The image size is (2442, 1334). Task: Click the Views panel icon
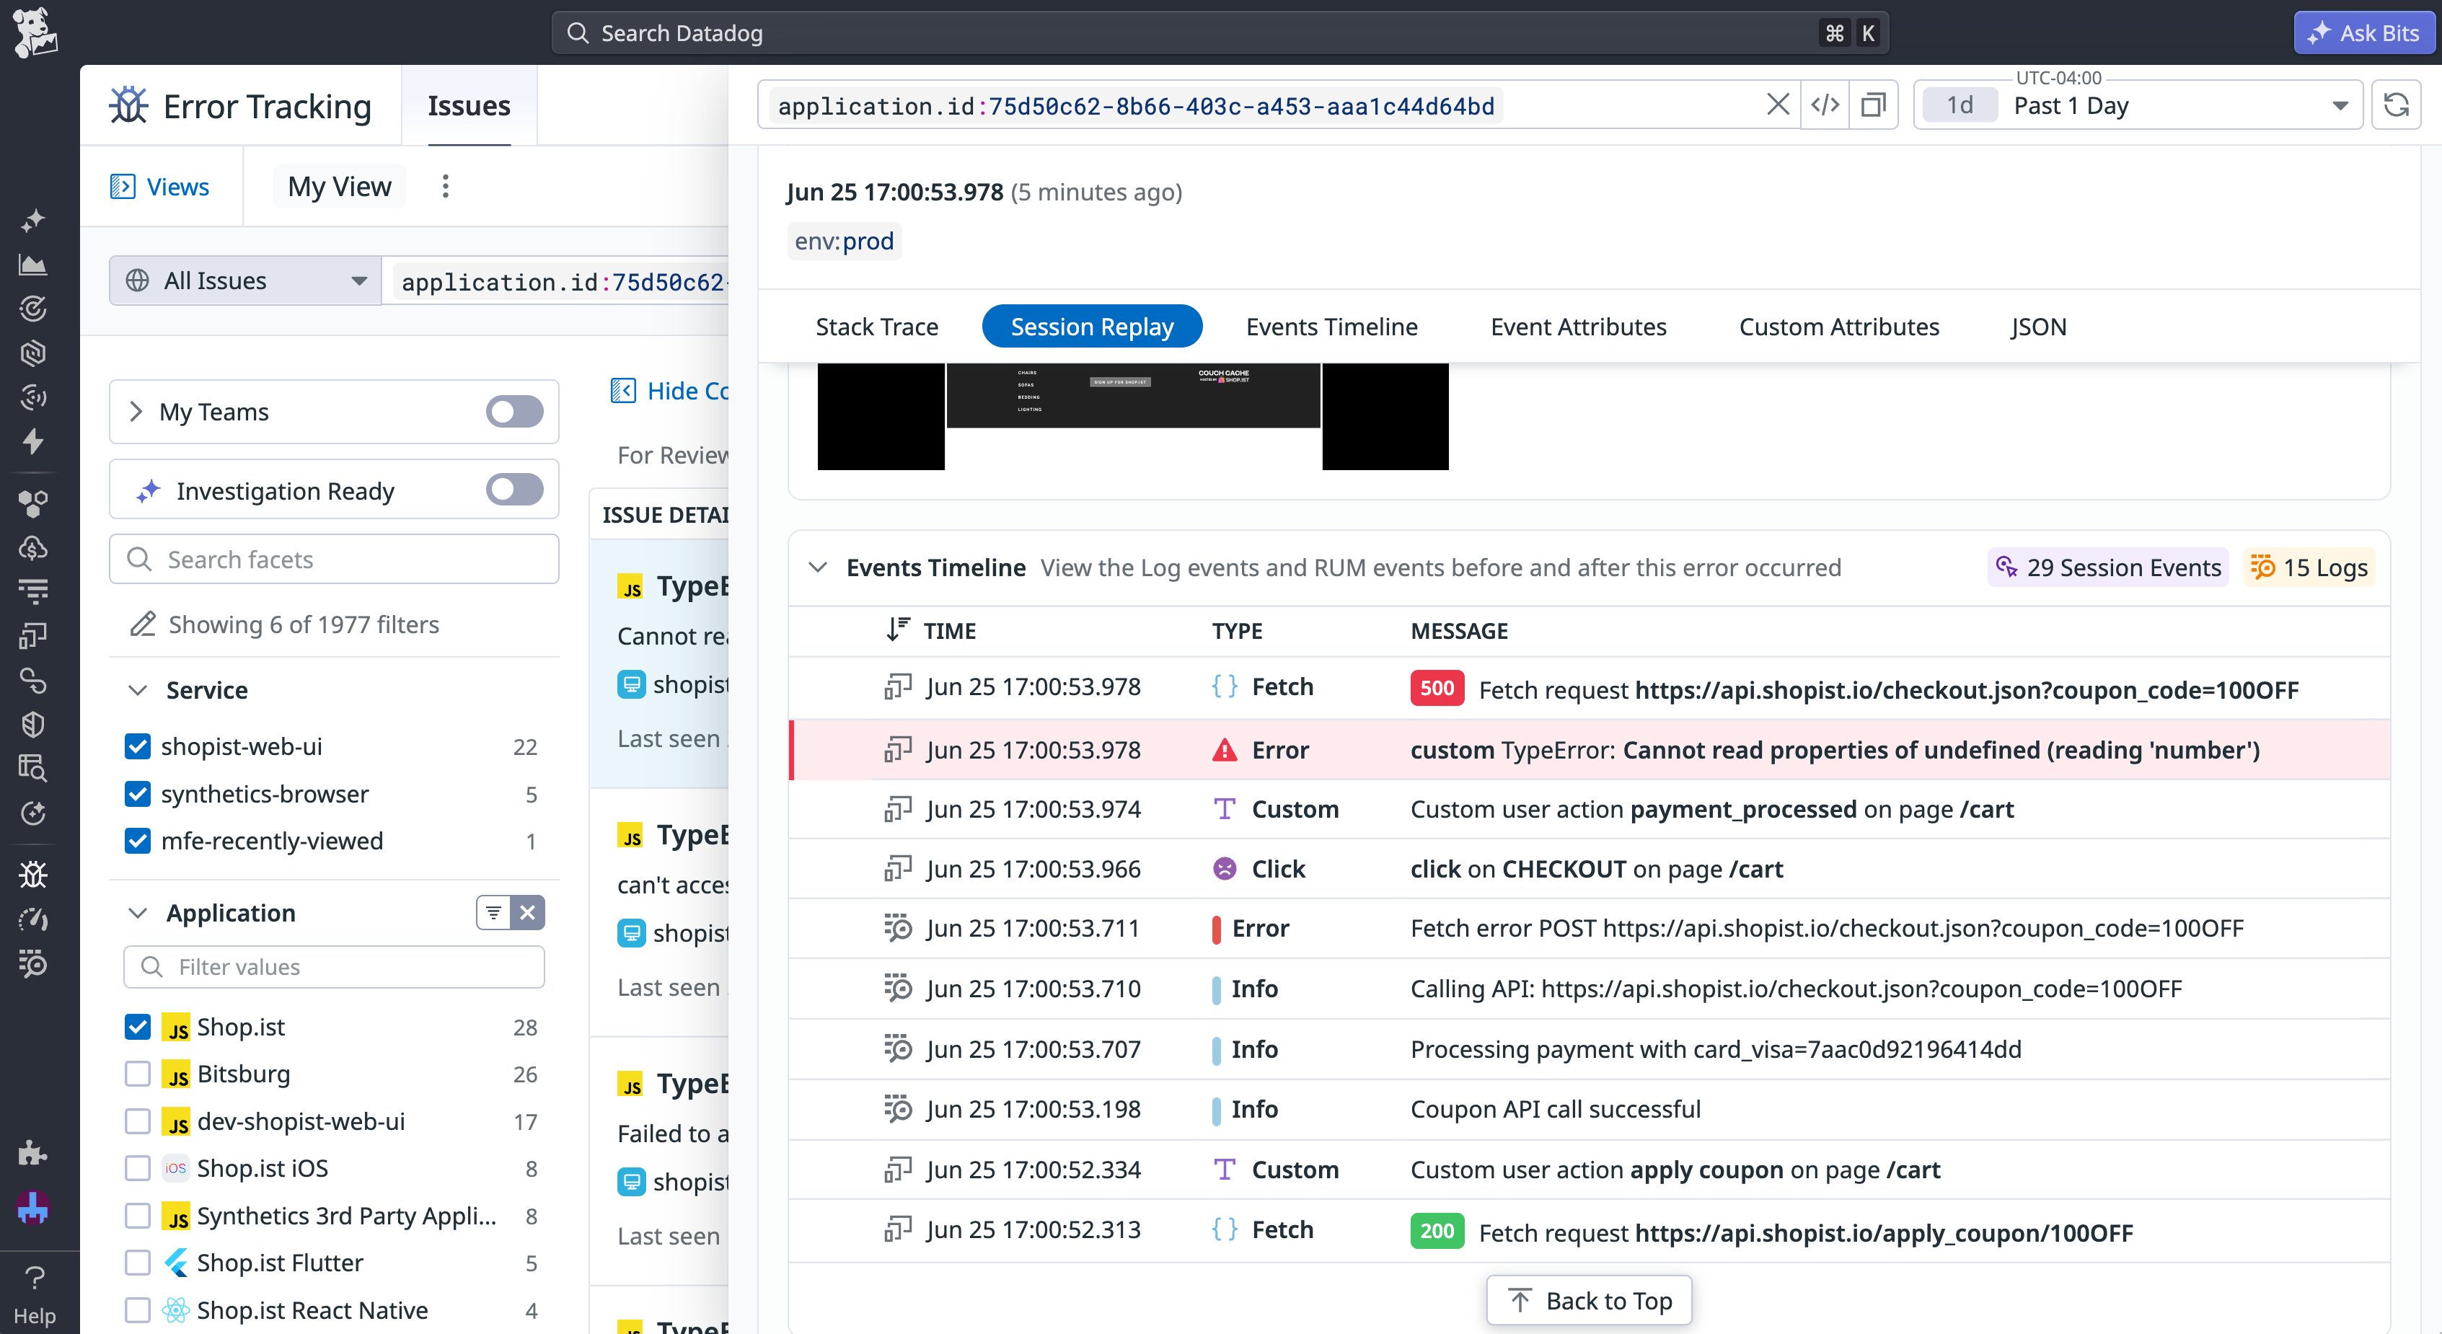click(123, 186)
